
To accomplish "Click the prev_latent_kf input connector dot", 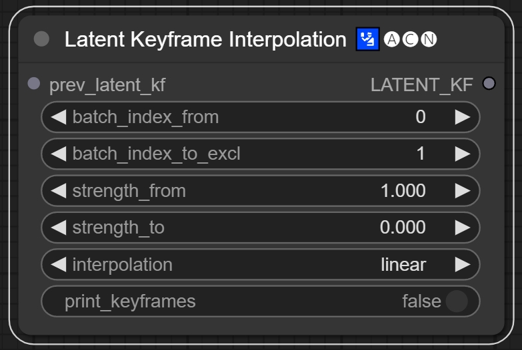I will (34, 84).
